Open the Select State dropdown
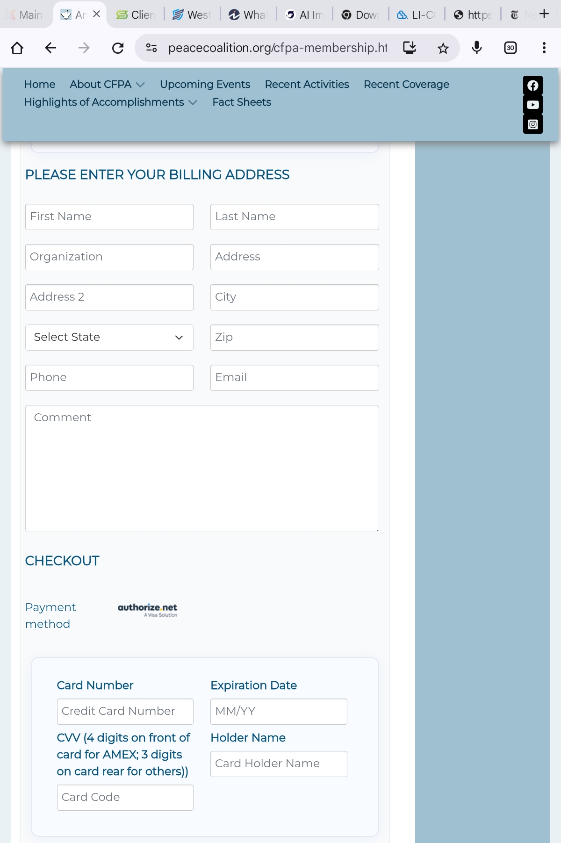Screen dimensions: 561x843 click(109, 337)
